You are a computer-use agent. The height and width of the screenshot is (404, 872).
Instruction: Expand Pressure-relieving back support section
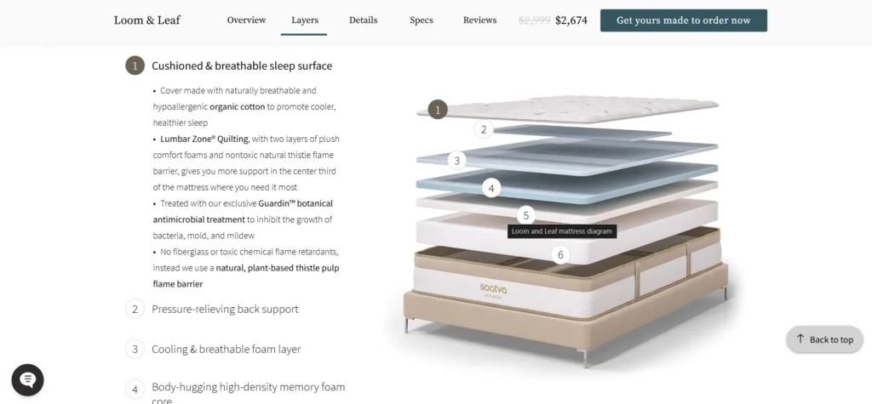(x=225, y=309)
